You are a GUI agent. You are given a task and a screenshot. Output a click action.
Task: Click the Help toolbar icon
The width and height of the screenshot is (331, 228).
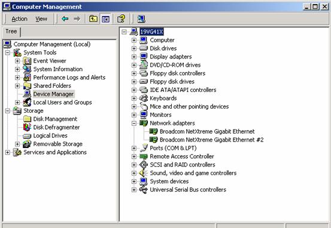coord(121,19)
